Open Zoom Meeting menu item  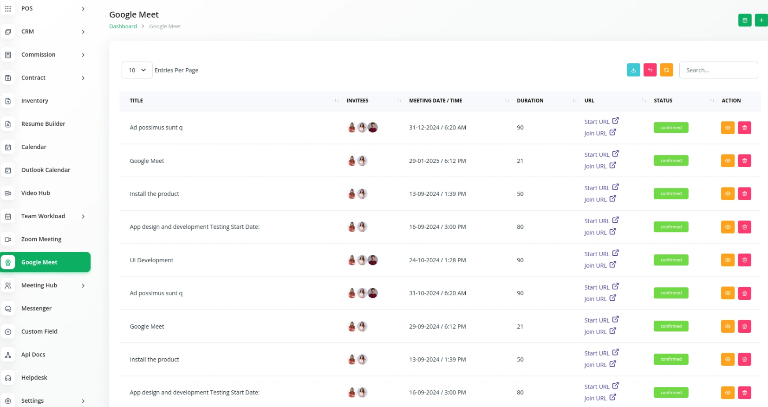(41, 239)
